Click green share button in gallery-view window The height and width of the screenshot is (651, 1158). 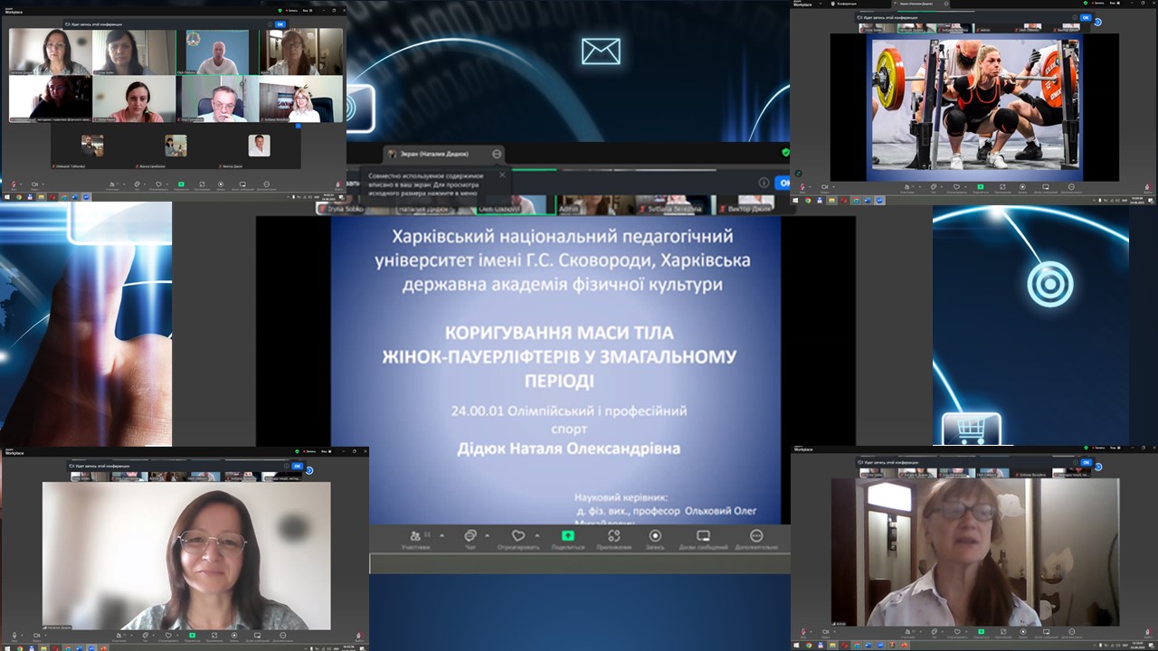pyautogui.click(x=181, y=185)
